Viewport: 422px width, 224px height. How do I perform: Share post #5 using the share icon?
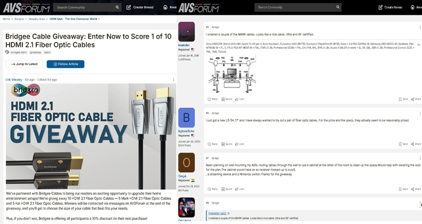click(x=416, y=99)
